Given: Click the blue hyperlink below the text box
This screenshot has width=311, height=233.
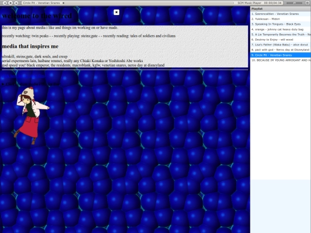Looking at the screenshot, I should pyautogui.click(x=24, y=76).
